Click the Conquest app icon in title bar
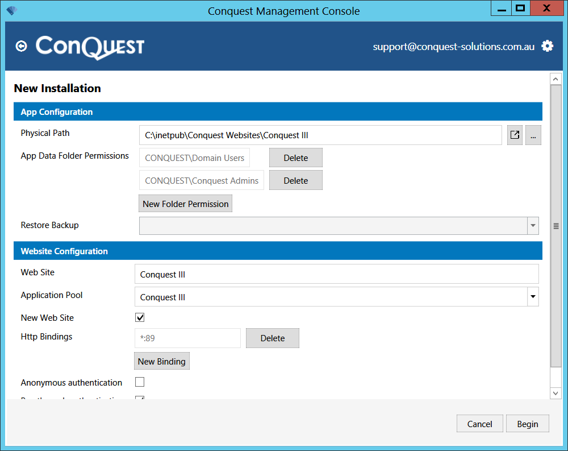 tap(11, 11)
